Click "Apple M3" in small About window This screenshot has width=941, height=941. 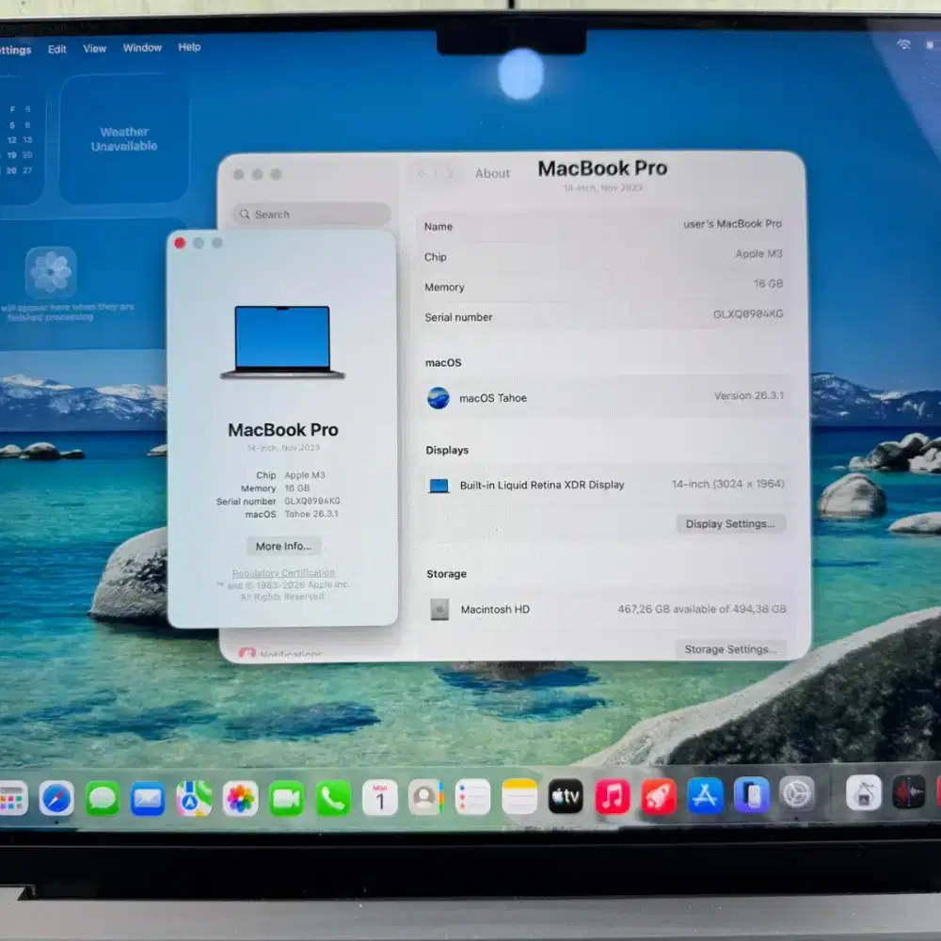[x=305, y=475]
